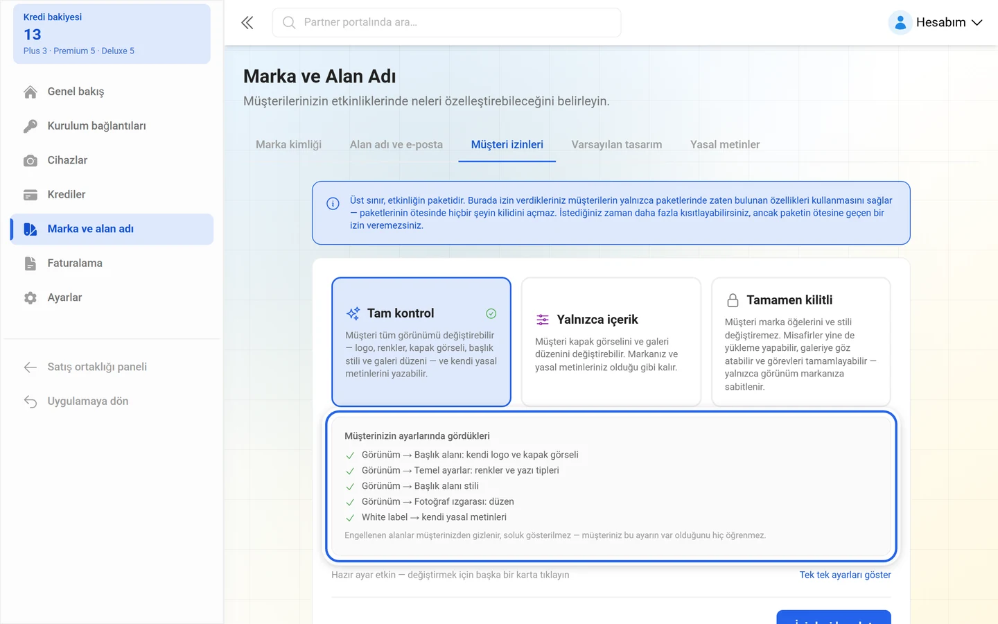The image size is (998, 624).
Task: Click the Kredi bakiyesi balance card
Action: pos(112,34)
